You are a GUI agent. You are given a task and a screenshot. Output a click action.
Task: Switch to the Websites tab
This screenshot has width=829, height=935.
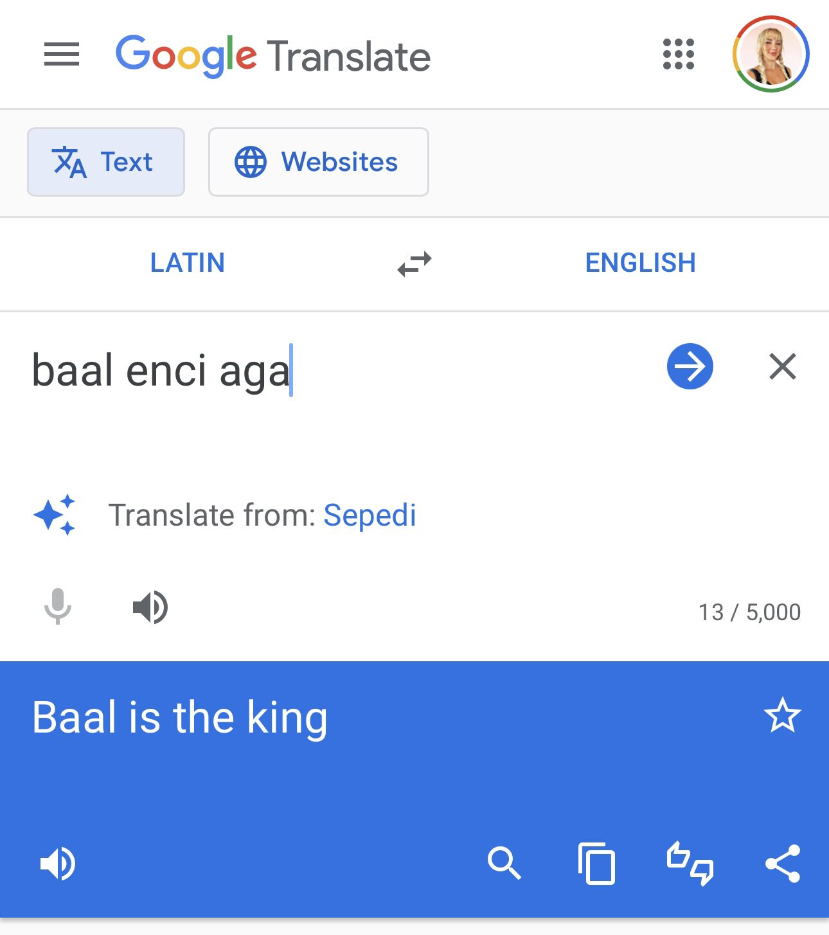tap(319, 162)
